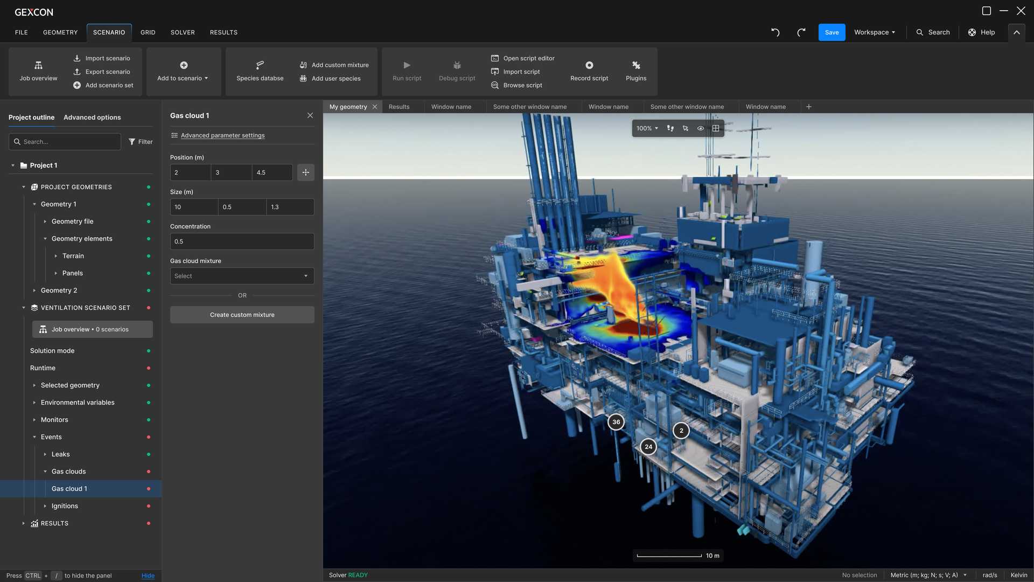This screenshot has height=582, width=1034.
Task: Select walk-through navigation in the viewport toolbar
Action: pos(670,128)
